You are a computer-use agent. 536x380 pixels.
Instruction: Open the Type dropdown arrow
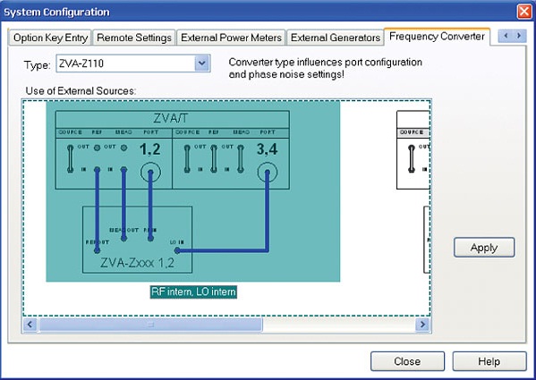201,63
